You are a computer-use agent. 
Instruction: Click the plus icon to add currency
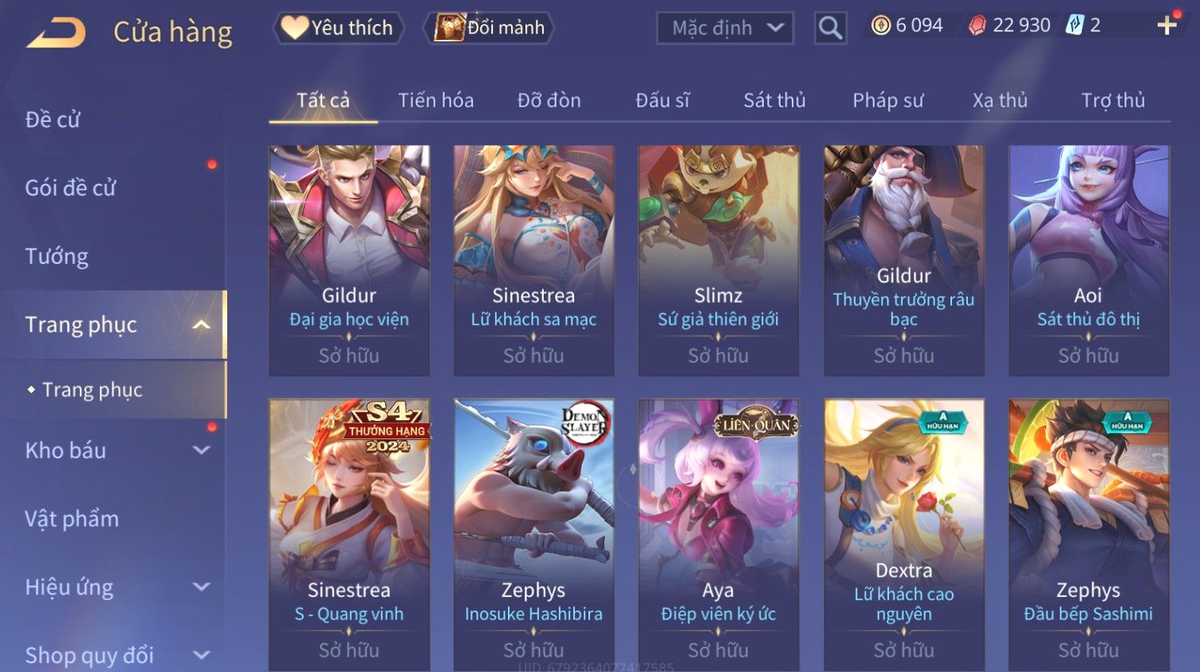click(x=1167, y=26)
